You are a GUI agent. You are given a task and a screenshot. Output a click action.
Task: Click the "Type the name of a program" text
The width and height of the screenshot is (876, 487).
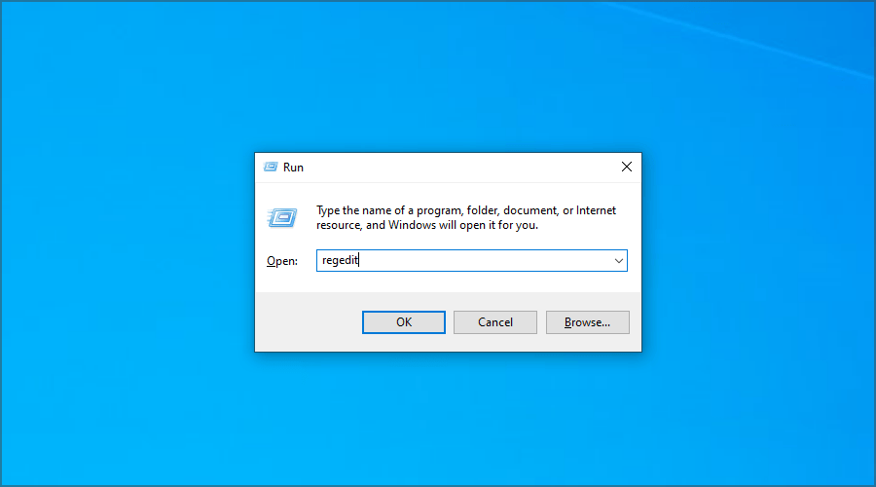tap(389, 210)
